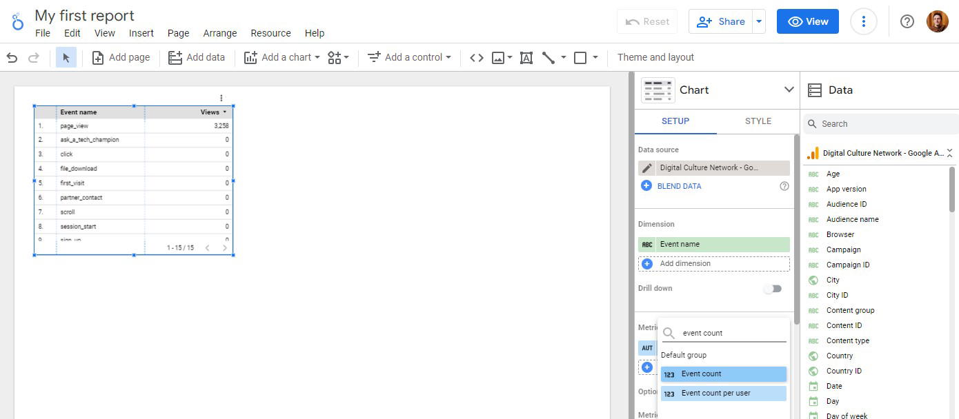This screenshot has width=959, height=419.
Task: Open the Views column sort dropdown
Action: coord(224,112)
